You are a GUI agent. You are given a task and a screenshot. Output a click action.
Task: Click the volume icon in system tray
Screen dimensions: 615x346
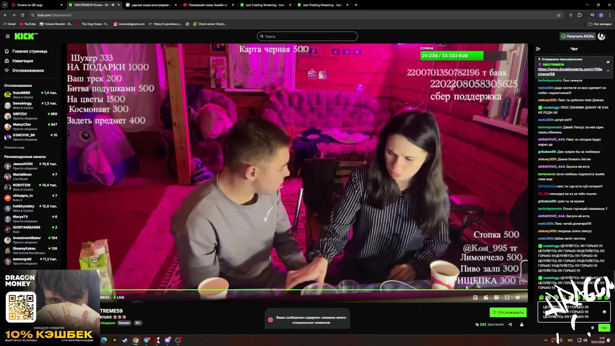tap(585, 340)
